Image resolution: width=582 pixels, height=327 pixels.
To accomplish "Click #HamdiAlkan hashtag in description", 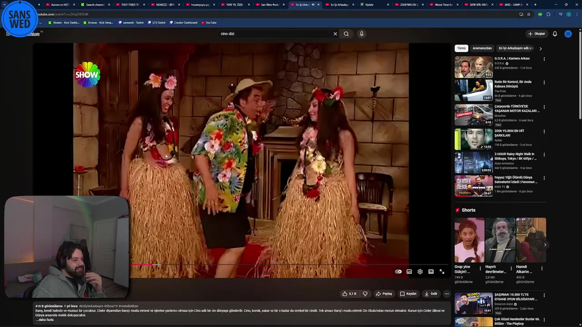I will pyautogui.click(x=128, y=306).
